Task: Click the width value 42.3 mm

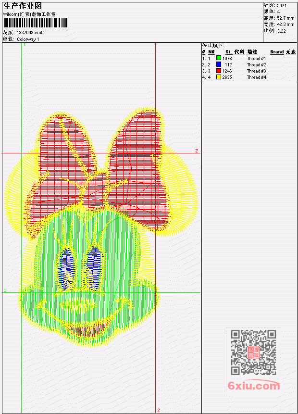Action: click(286, 25)
